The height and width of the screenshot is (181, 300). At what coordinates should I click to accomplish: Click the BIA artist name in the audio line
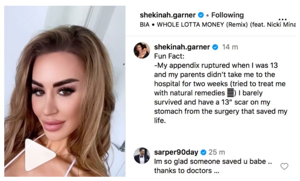[144, 25]
